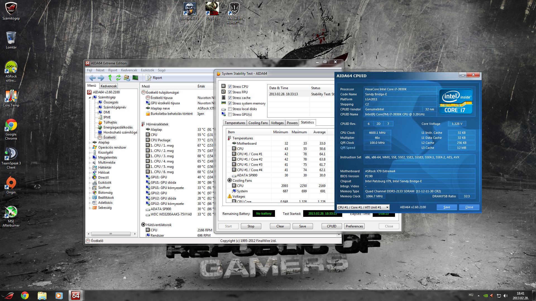Click the users icon in AIDA64 toolbar
The height and width of the screenshot is (301, 536).
pos(127,78)
